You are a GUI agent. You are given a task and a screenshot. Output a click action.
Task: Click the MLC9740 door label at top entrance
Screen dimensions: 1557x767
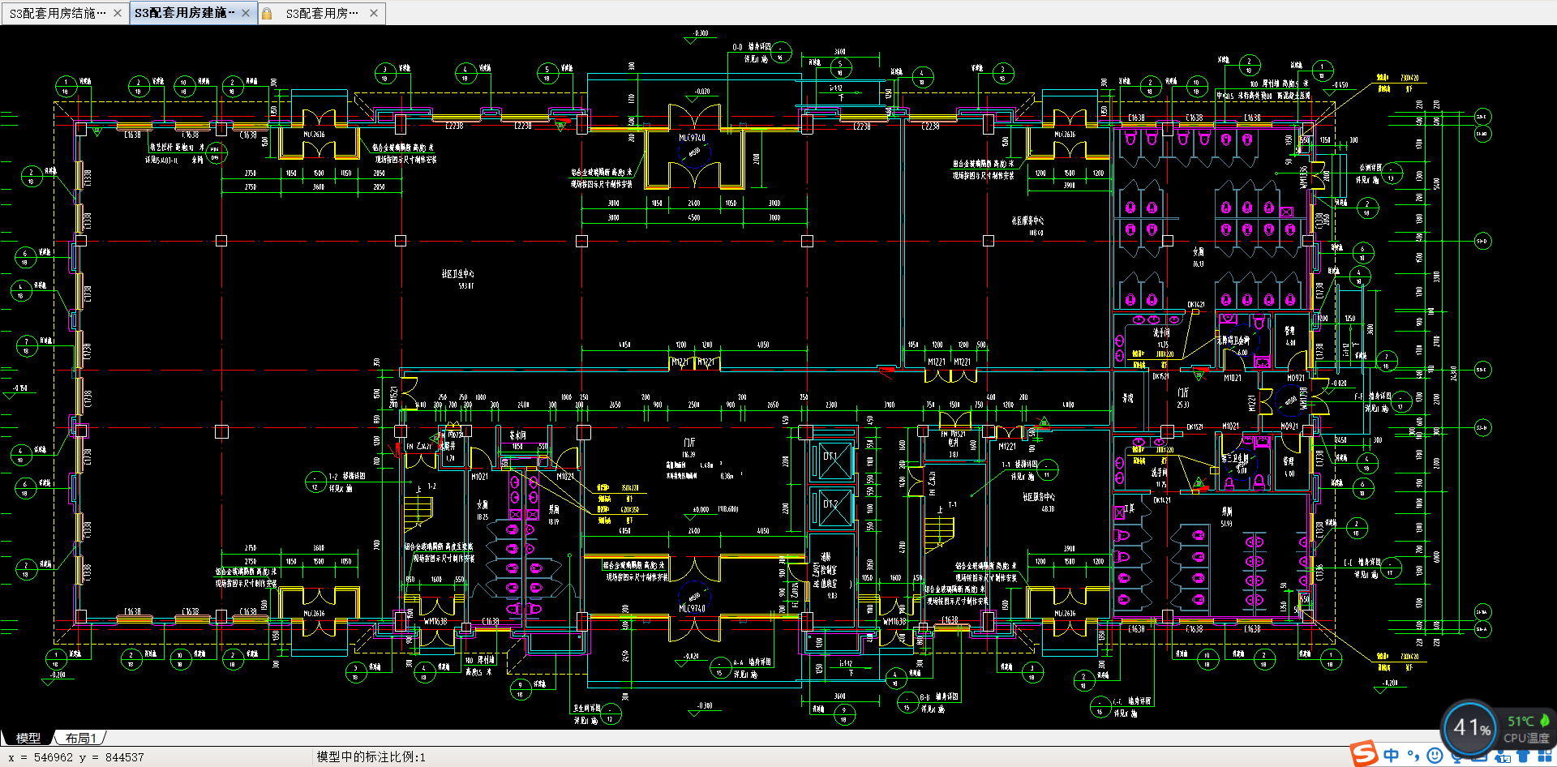coord(692,138)
